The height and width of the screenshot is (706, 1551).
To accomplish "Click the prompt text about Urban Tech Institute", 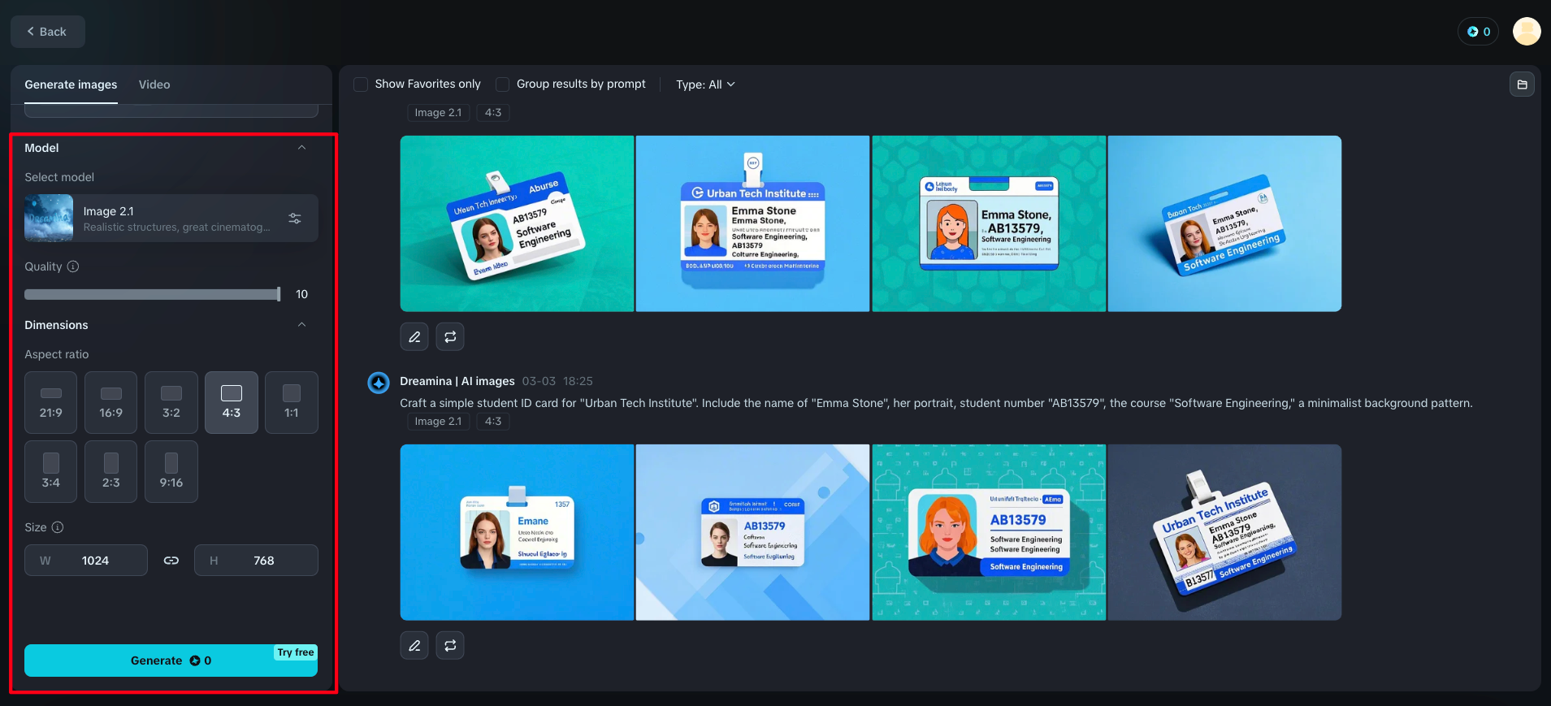I will 936,403.
